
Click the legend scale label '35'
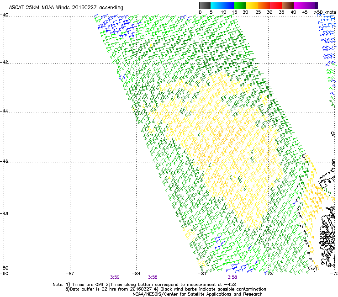281,12
